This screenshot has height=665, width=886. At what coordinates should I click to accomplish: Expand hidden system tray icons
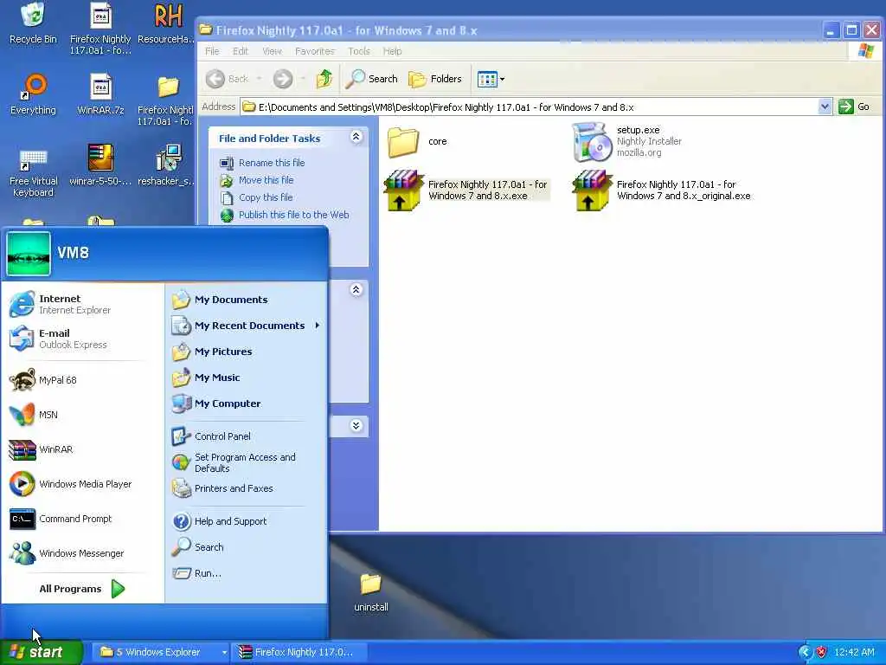[805, 652]
